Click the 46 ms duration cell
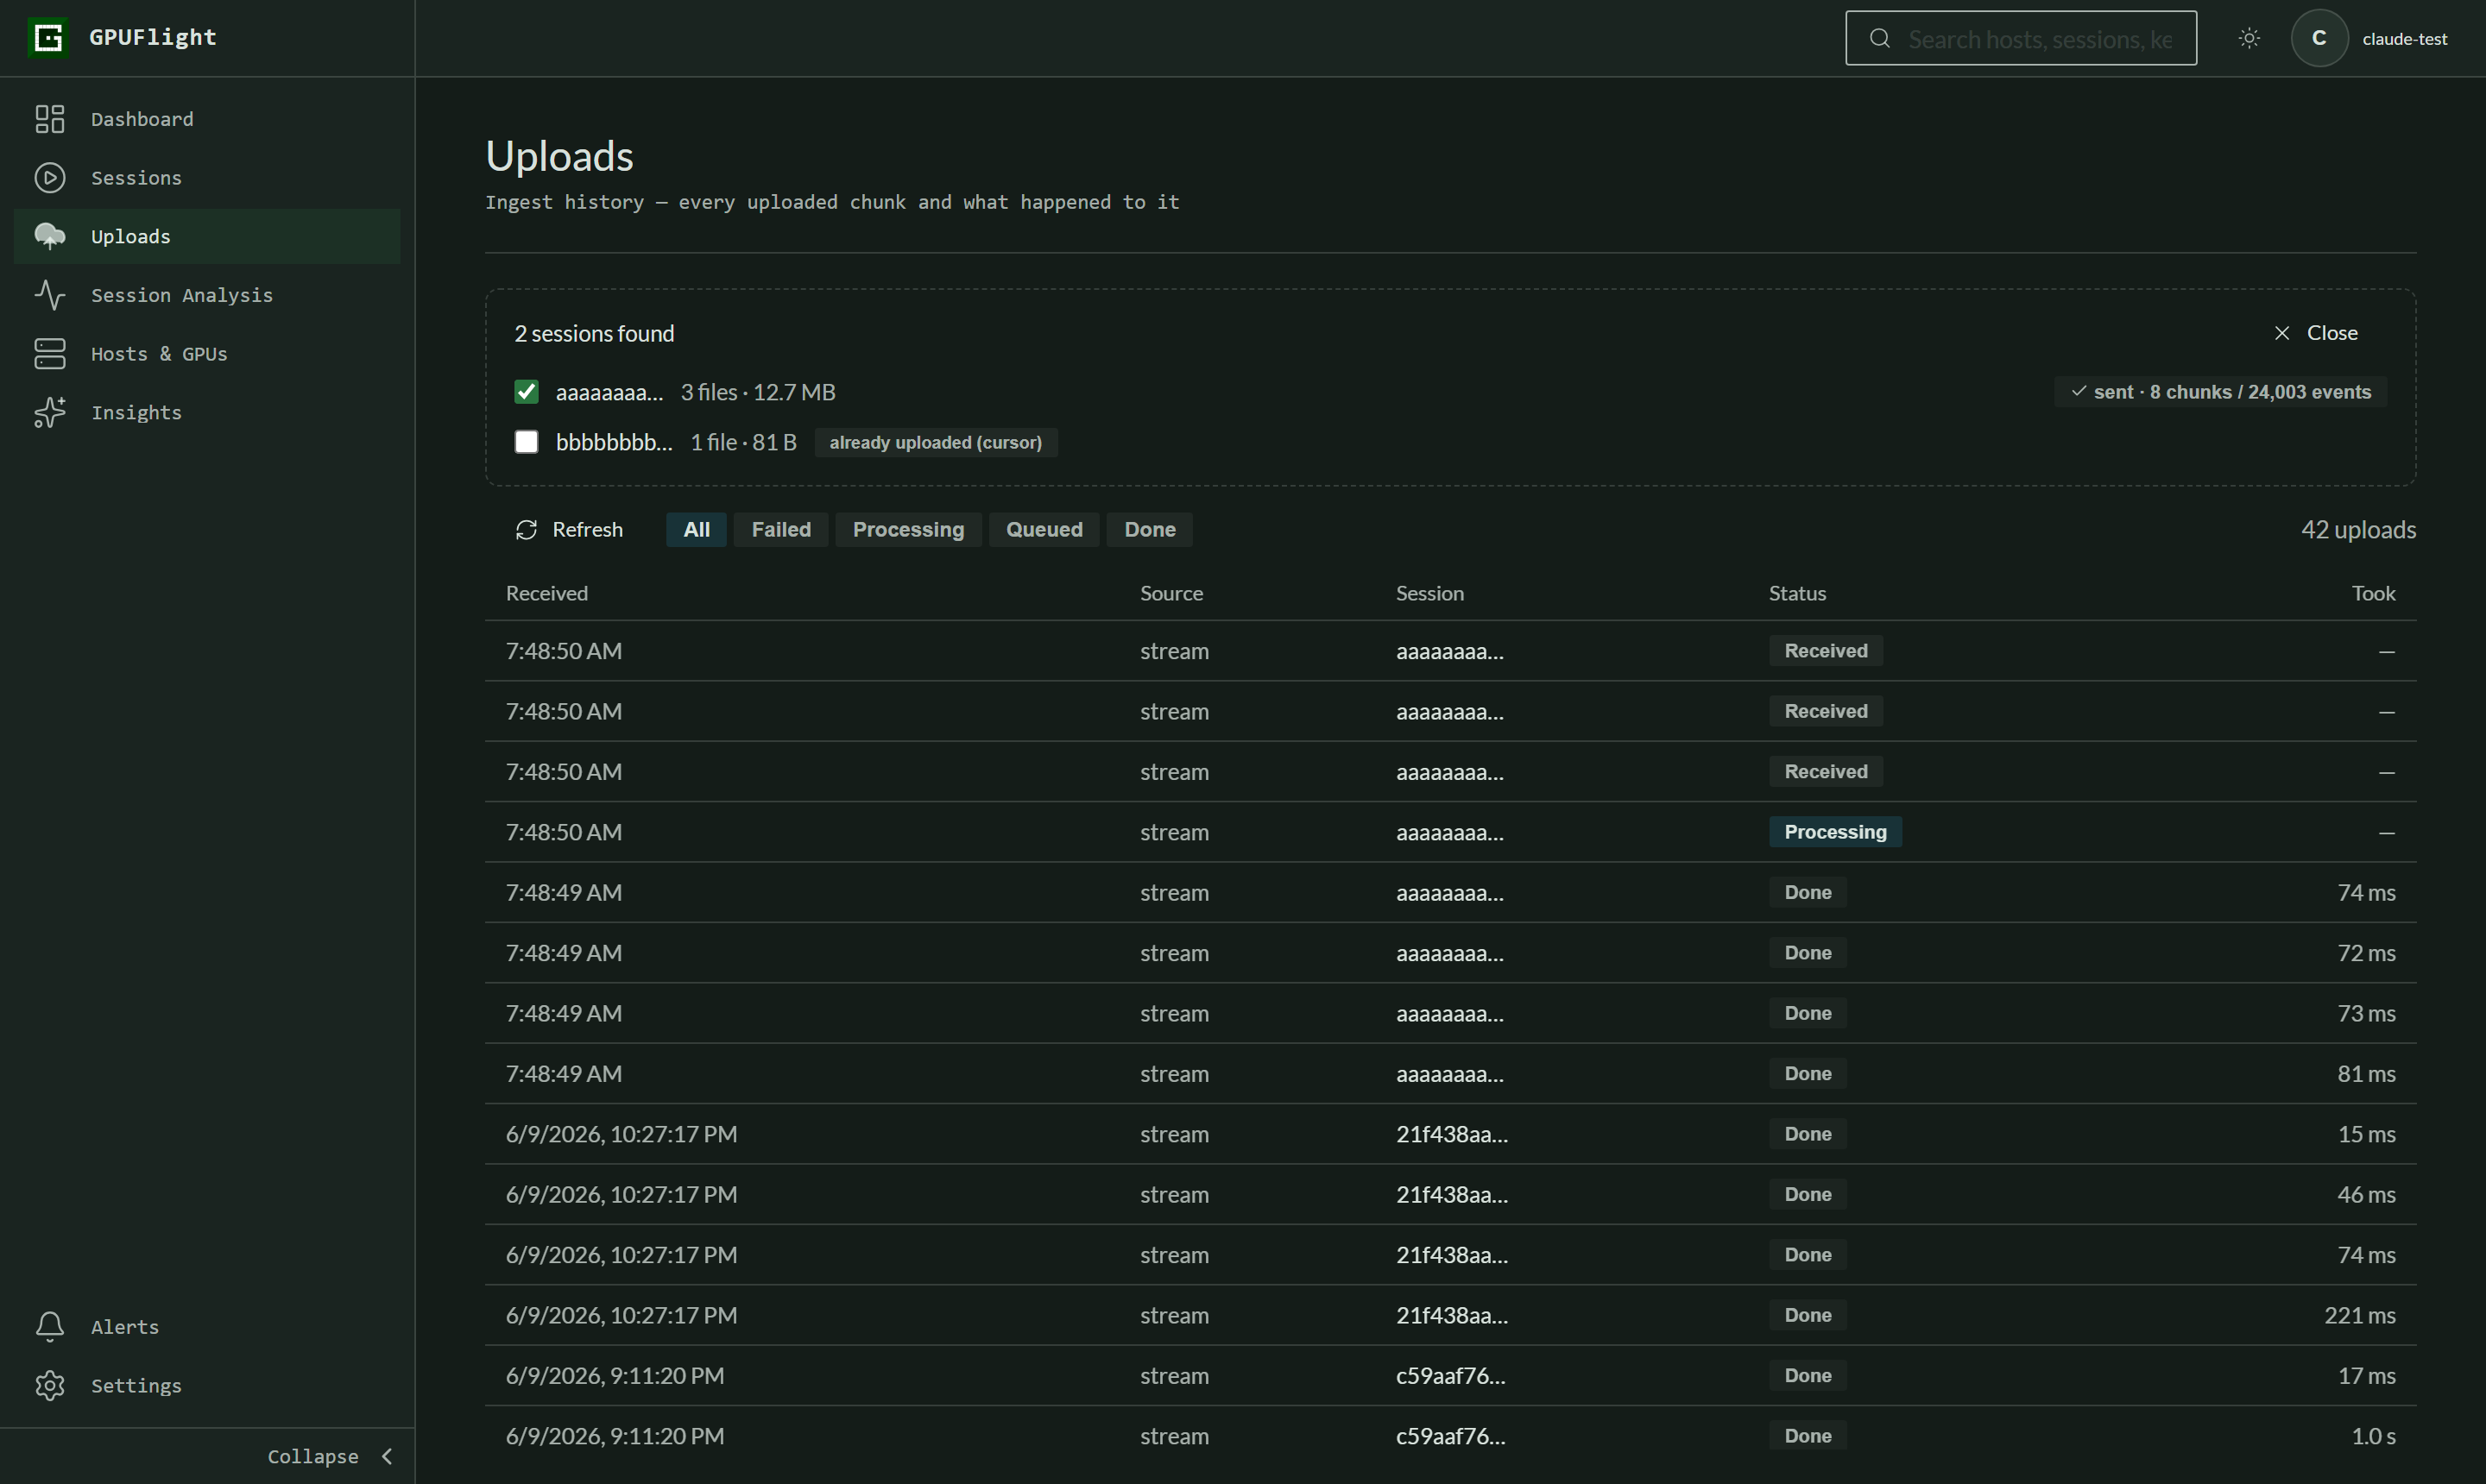The height and width of the screenshot is (1484, 2486). click(2366, 1195)
